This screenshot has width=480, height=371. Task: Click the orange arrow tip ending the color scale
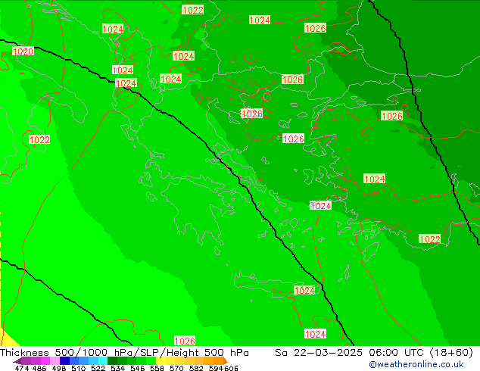(x=226, y=361)
